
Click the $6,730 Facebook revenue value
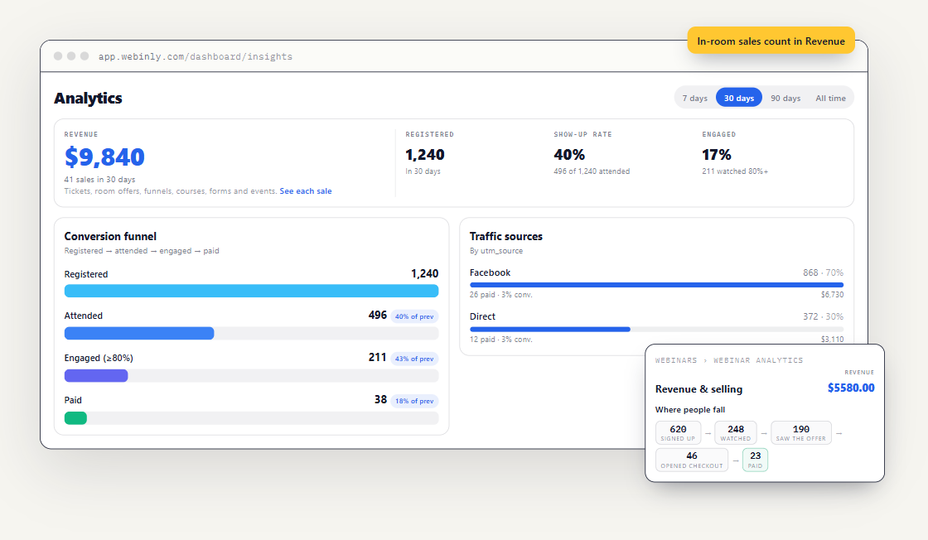832,295
